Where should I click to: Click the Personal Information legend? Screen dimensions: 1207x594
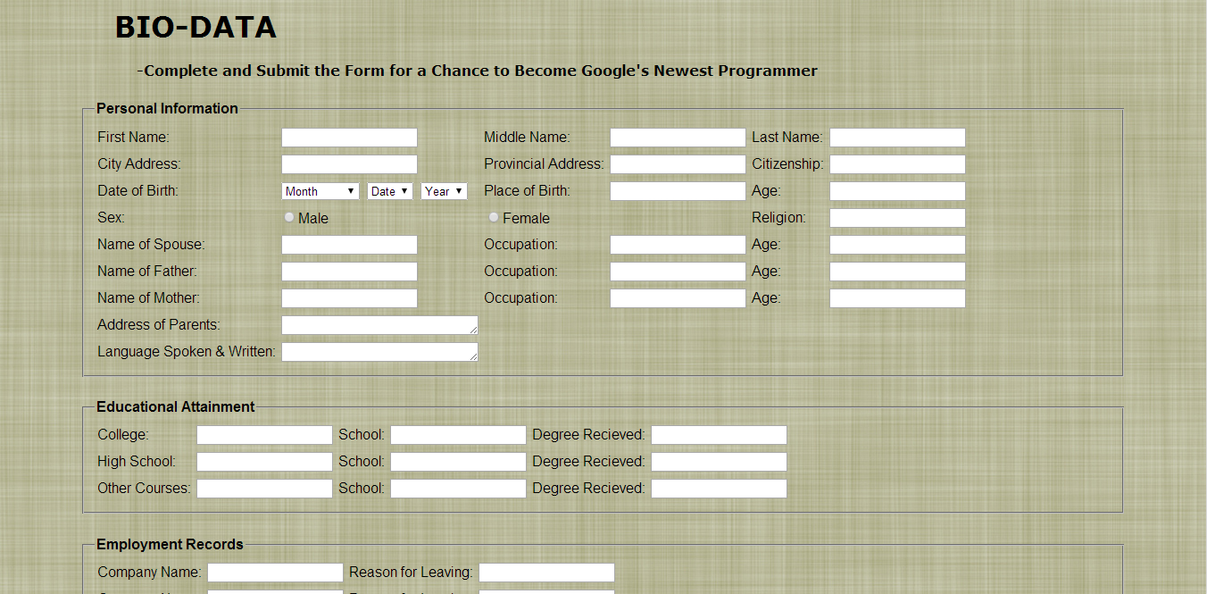coord(167,108)
